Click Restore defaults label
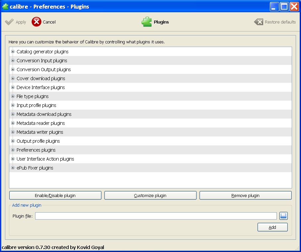Viewport: 301px width, 252px height. pyautogui.click(x=280, y=22)
